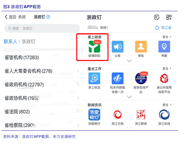Open the 浙江在线 blue swirl icon

tap(164, 114)
